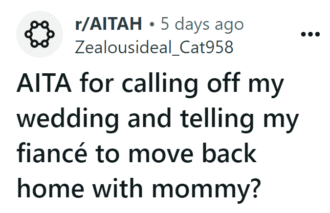The image size is (330, 213).
Task: Open the r/AITAH subreddit link
Action: pos(109,24)
